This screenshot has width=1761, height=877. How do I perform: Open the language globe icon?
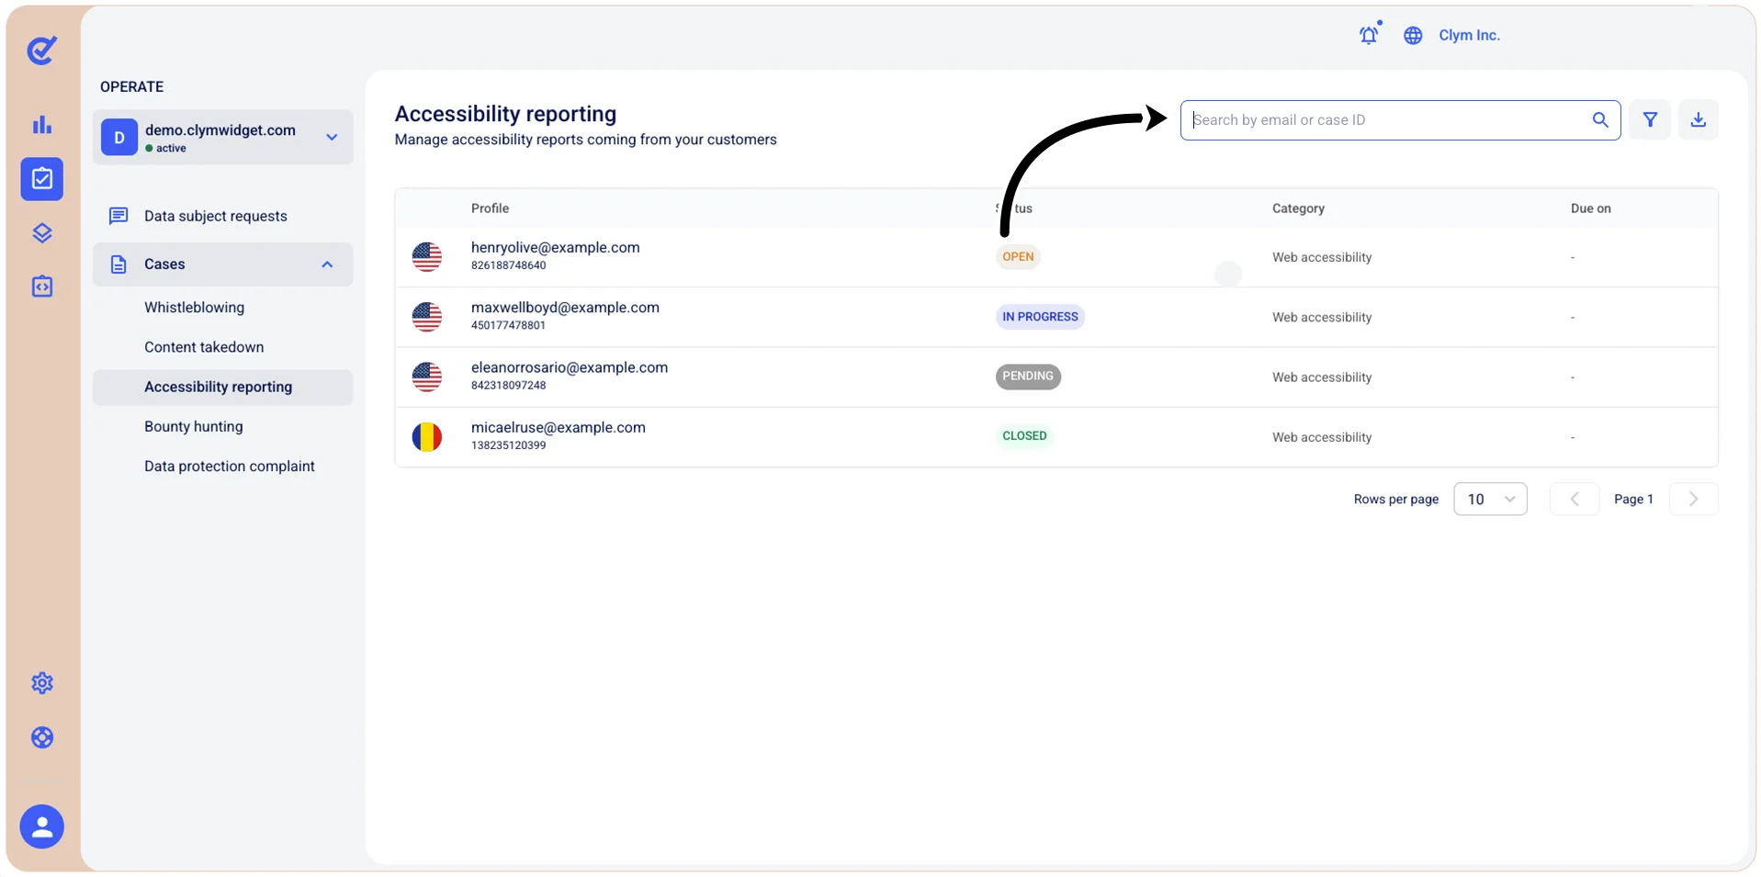(x=1413, y=36)
